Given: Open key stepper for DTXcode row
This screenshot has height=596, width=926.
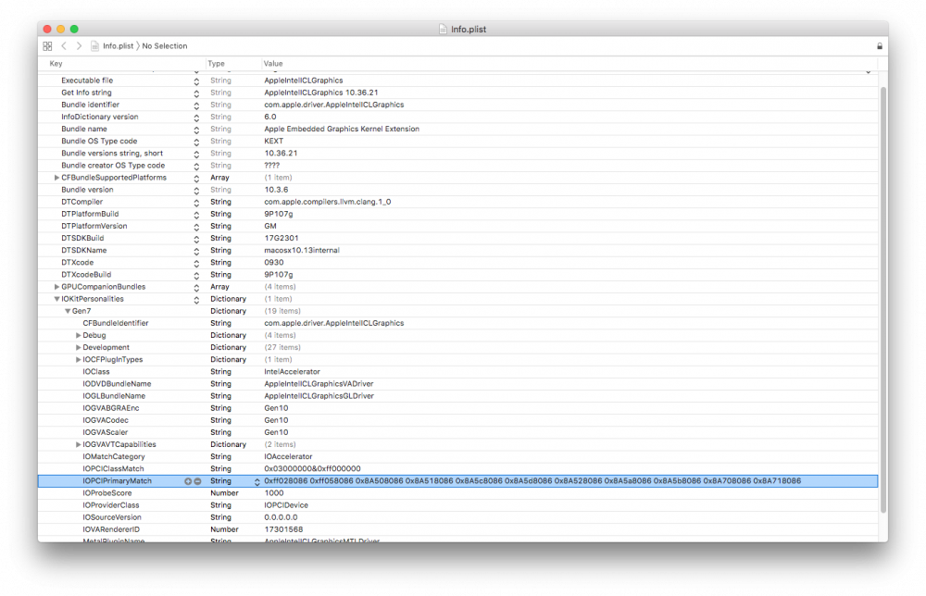Looking at the screenshot, I should (x=196, y=263).
